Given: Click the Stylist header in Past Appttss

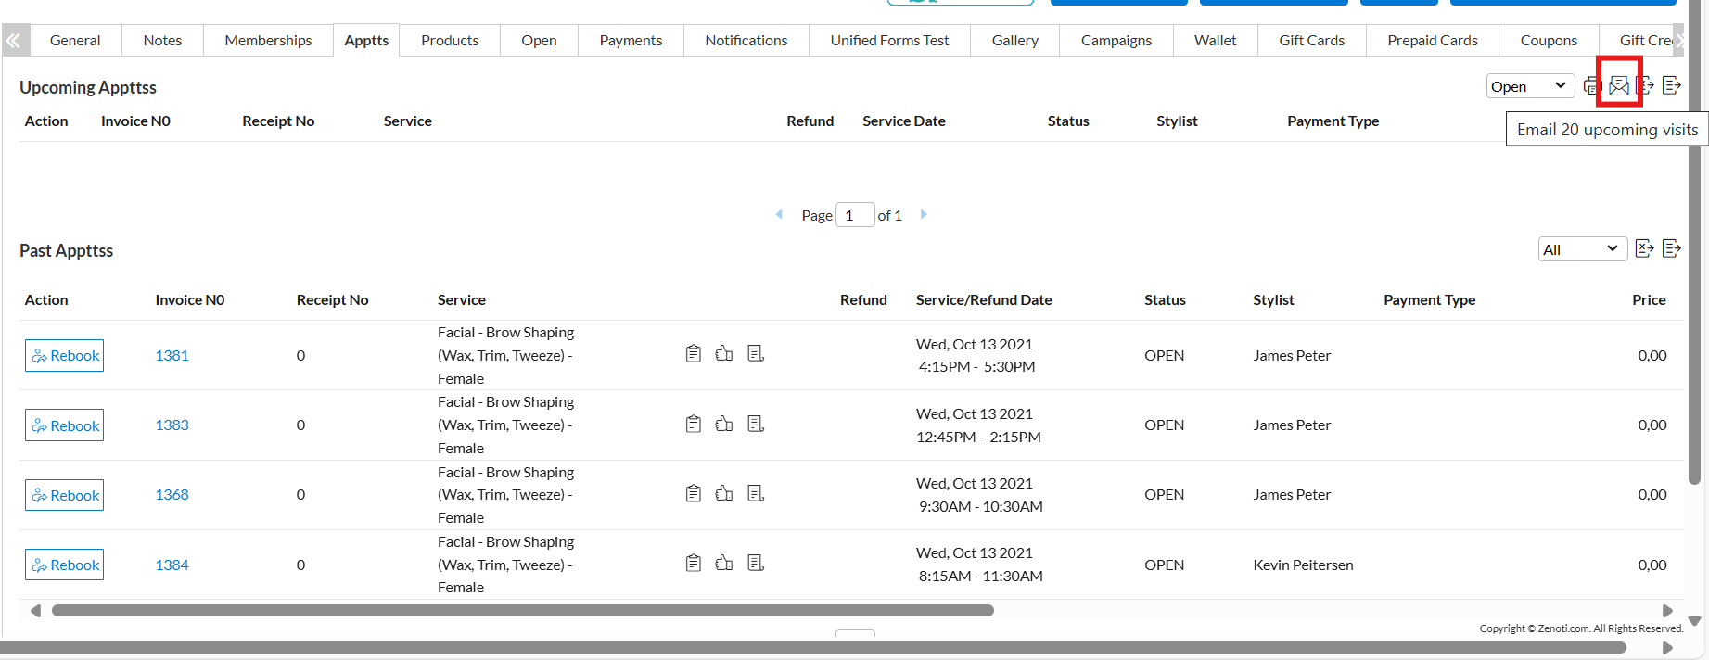Looking at the screenshot, I should (x=1273, y=300).
